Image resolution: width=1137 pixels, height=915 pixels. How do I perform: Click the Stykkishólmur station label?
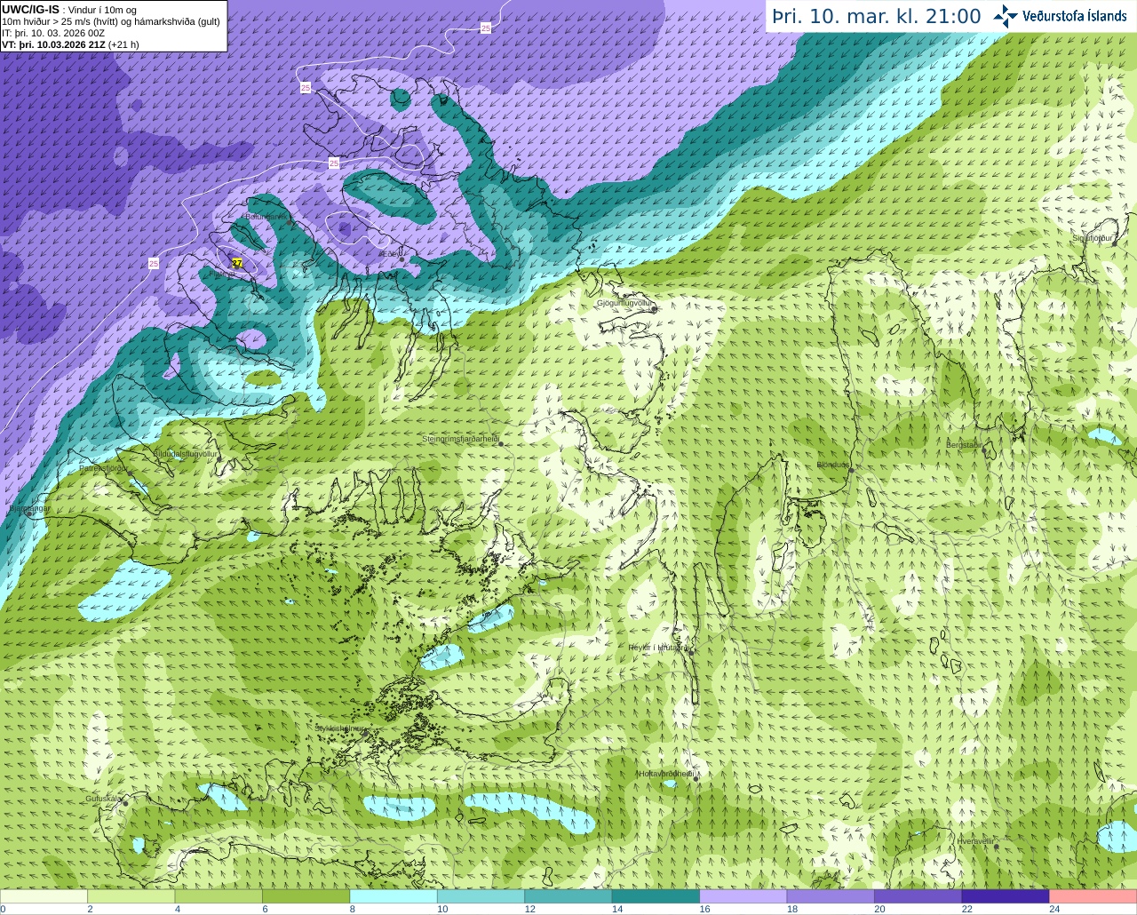[339, 728]
